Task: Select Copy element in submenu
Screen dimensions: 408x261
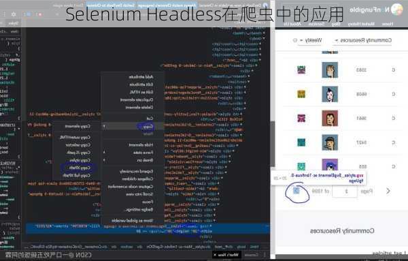Action: [76, 126]
